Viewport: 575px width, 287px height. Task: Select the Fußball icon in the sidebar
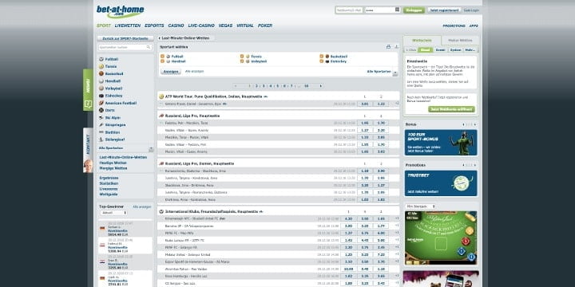point(101,59)
